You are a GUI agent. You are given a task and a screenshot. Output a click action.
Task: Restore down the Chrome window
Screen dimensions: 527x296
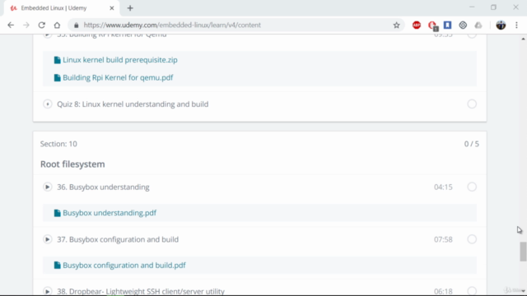pos(493,7)
